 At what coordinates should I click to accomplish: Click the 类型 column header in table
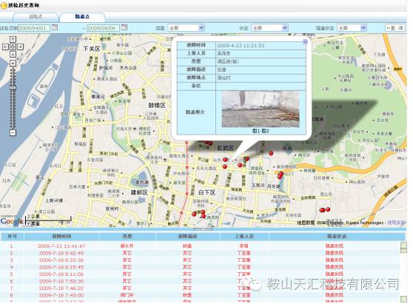pyautogui.click(x=127, y=237)
